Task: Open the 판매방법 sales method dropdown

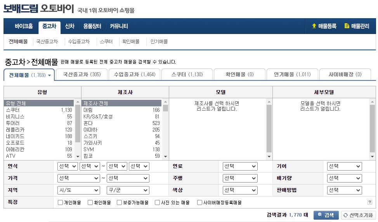Action: tap(345, 190)
